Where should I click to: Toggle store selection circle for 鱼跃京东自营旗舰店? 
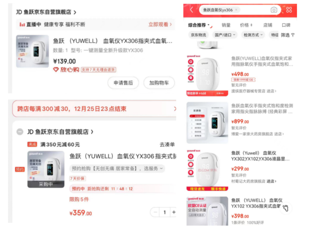coord(20,132)
